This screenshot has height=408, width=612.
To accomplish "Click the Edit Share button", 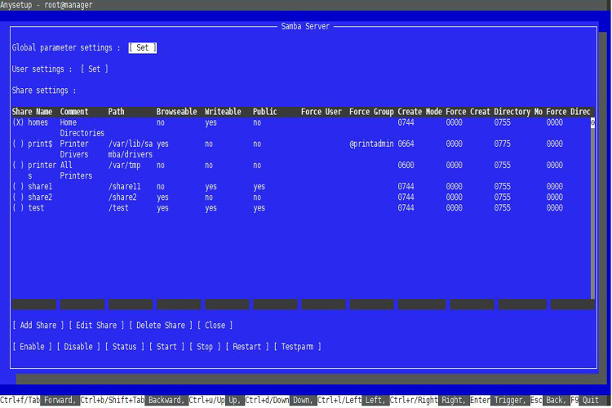I will [x=96, y=326].
